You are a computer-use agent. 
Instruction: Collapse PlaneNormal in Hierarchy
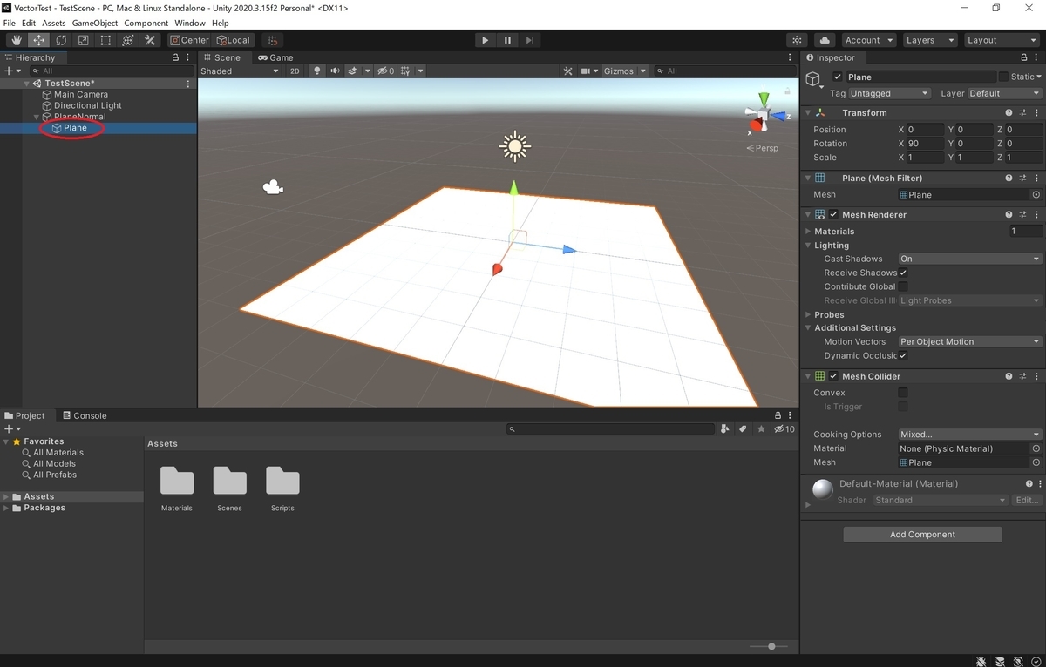[x=37, y=117]
